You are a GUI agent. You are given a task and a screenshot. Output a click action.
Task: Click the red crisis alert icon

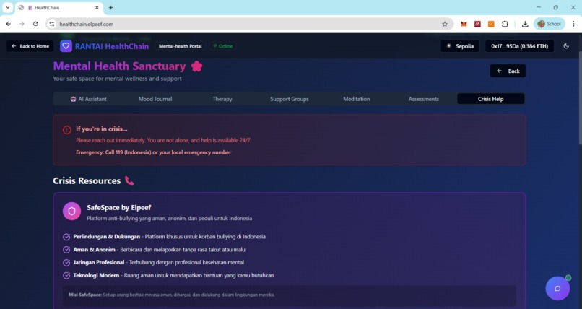pos(67,129)
